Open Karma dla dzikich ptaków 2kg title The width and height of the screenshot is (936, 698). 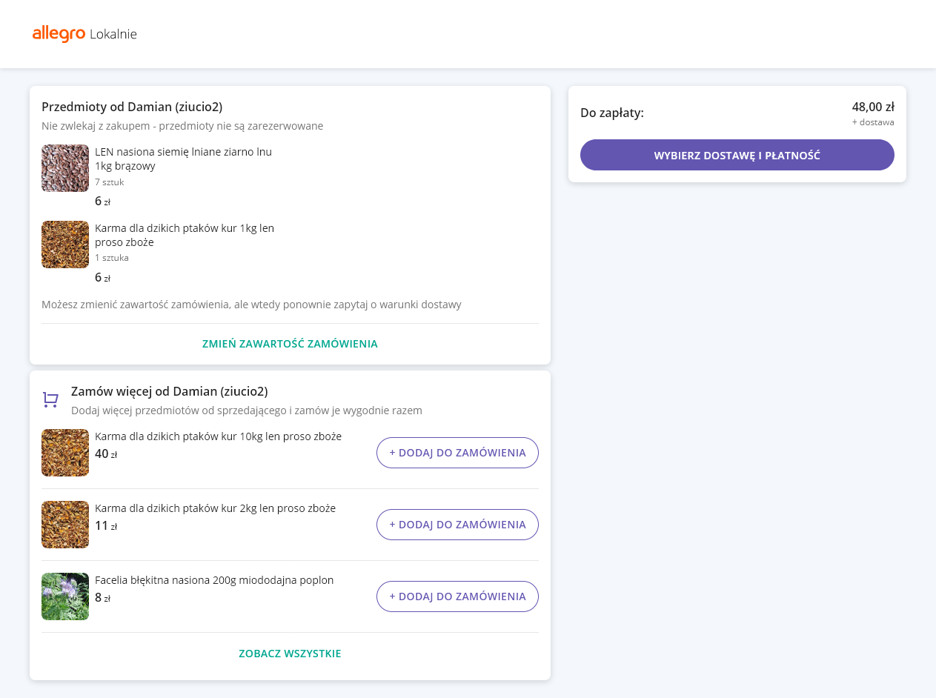(x=215, y=508)
